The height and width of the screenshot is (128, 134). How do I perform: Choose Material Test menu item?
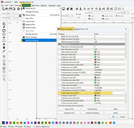(x=42, y=25)
